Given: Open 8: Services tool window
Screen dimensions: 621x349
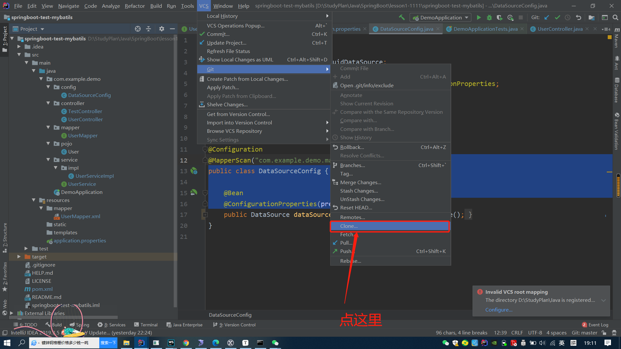Looking at the screenshot, I should point(112,325).
